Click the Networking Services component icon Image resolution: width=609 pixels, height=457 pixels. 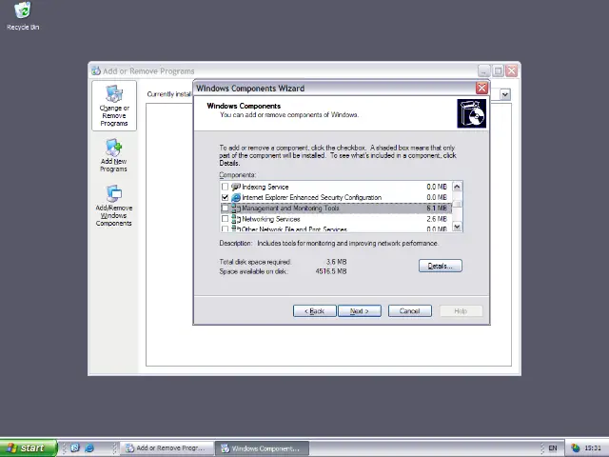236,219
